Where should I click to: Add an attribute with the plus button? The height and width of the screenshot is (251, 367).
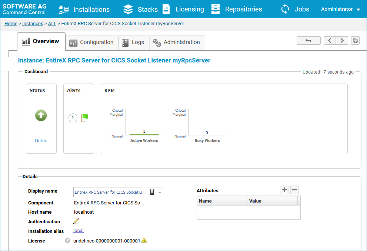tap(284, 190)
